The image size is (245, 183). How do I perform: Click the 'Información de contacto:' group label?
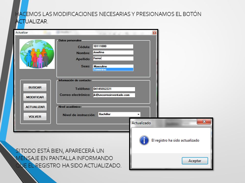[75, 80]
